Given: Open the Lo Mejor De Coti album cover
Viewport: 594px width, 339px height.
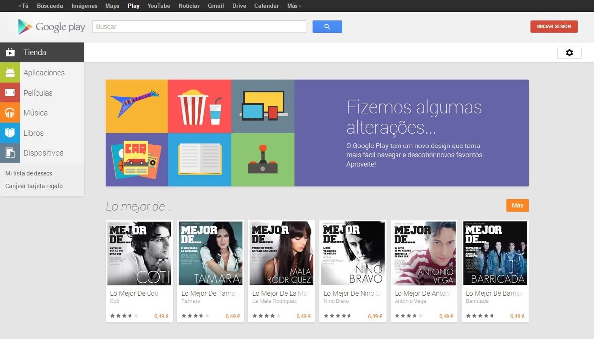Looking at the screenshot, I should [x=139, y=253].
